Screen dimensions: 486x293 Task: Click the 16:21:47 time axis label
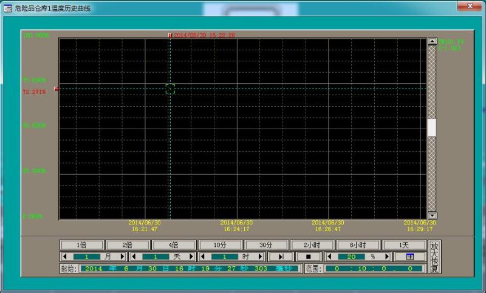(145, 229)
